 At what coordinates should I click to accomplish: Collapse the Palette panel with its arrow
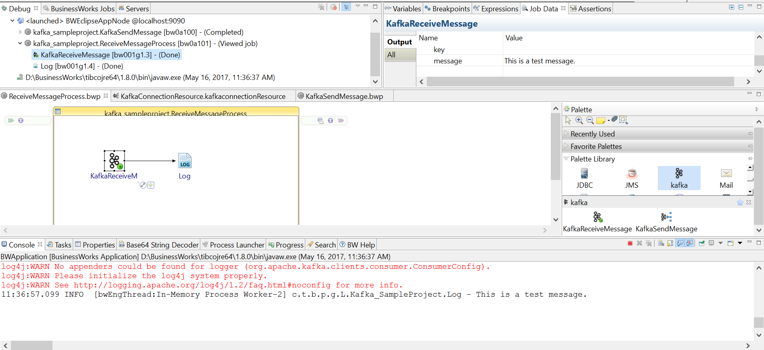(x=757, y=109)
